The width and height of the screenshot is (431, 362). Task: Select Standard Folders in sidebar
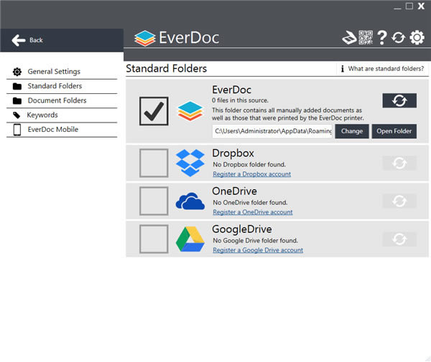pos(62,87)
